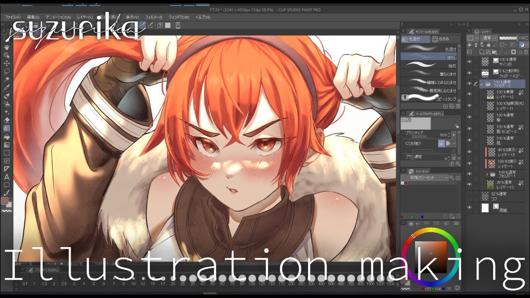This screenshot has height=298, width=530.
Task: Hide the レイヤー12 layer
Action: [x=470, y=94]
